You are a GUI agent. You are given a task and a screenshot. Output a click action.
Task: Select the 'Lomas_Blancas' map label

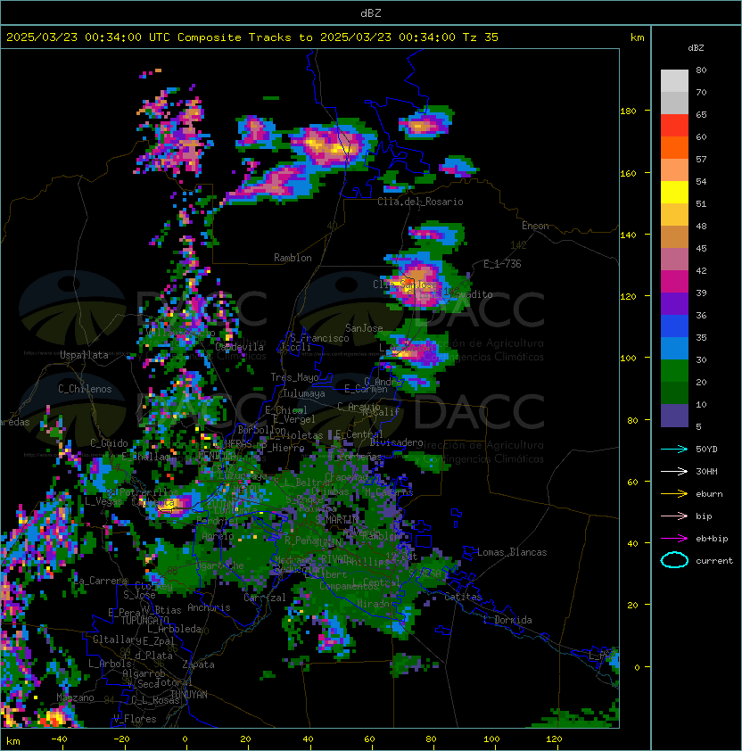[512, 552]
